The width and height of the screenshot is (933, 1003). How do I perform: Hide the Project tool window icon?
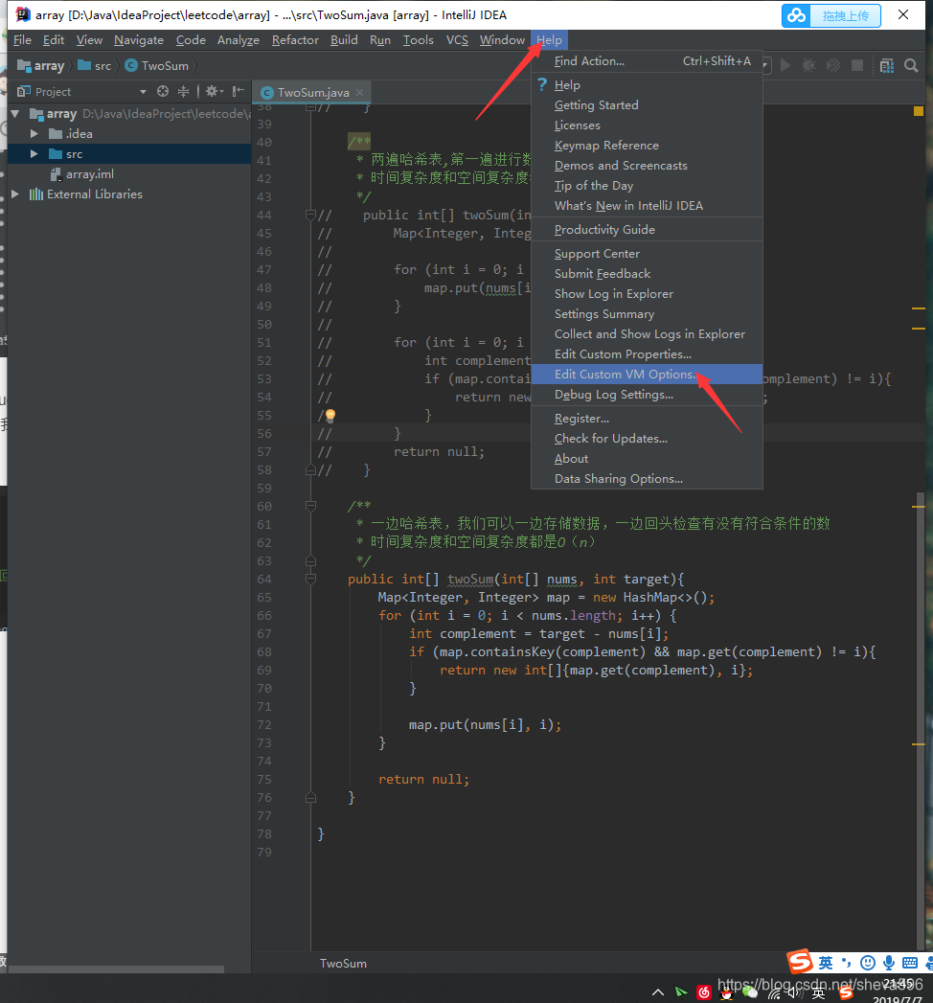pyautogui.click(x=239, y=91)
